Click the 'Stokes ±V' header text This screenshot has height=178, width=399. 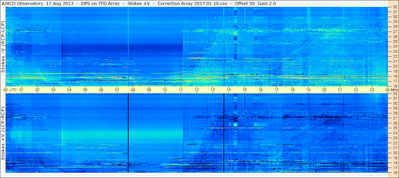(139, 3)
